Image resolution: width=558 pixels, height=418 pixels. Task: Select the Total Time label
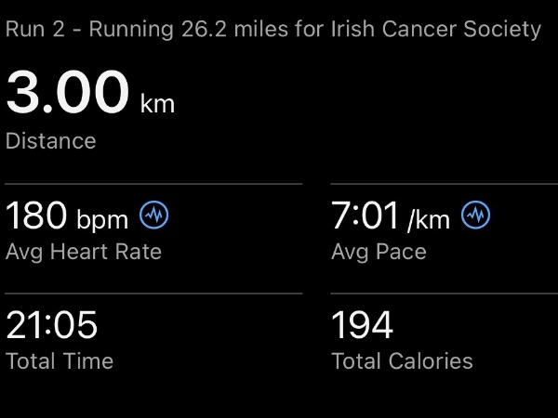click(60, 360)
